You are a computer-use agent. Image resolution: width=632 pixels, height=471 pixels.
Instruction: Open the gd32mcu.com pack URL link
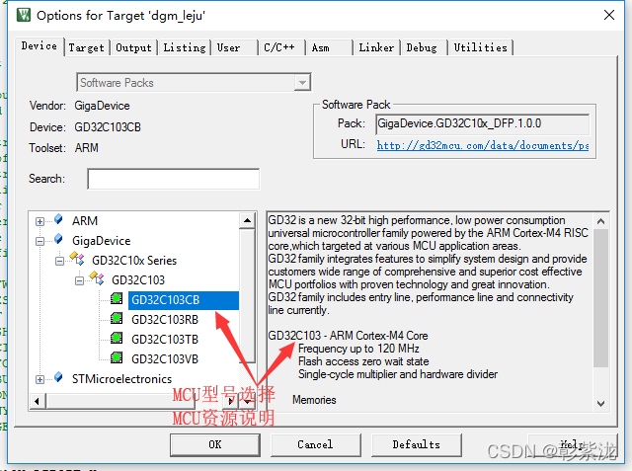click(483, 145)
